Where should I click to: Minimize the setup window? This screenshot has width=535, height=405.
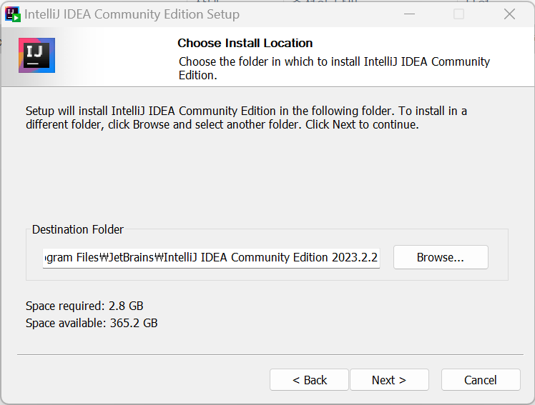(409, 14)
